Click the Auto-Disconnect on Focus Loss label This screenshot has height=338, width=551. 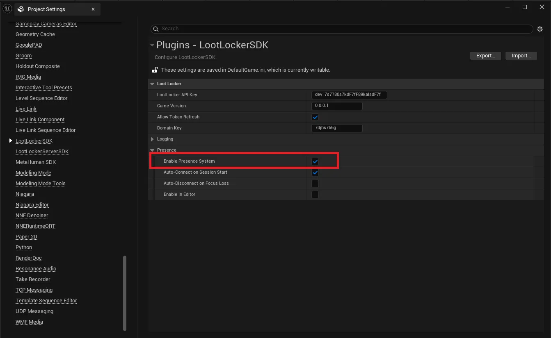click(x=196, y=184)
